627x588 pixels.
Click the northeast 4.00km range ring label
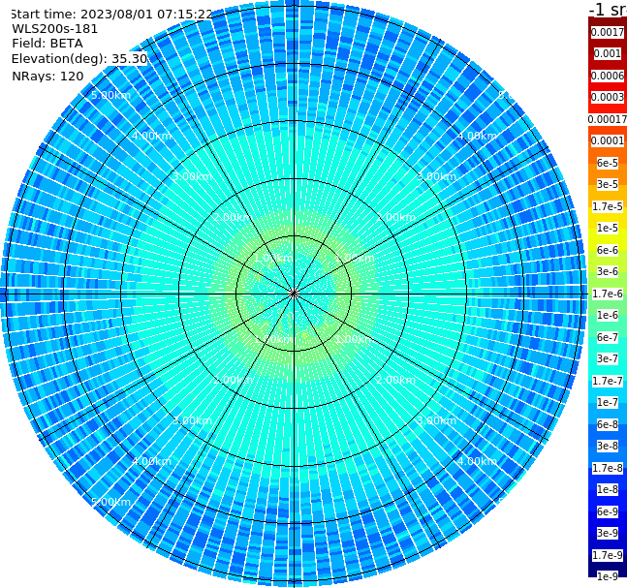[477, 136]
